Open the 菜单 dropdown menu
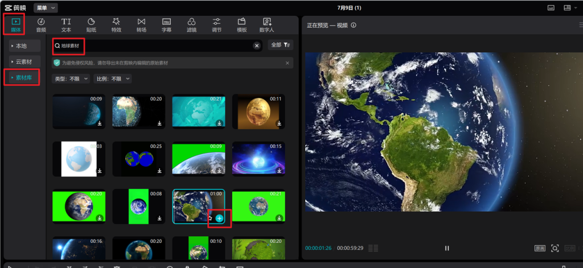Image resolution: width=583 pixels, height=268 pixels. [46, 8]
